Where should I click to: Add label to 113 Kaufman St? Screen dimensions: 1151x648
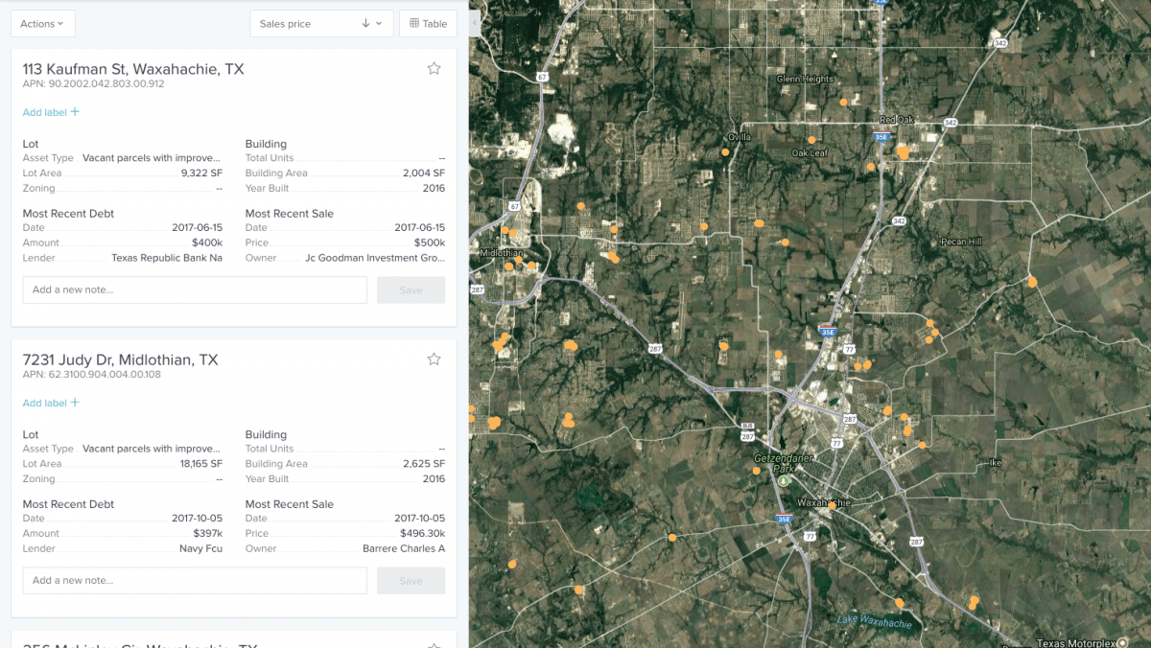point(51,112)
